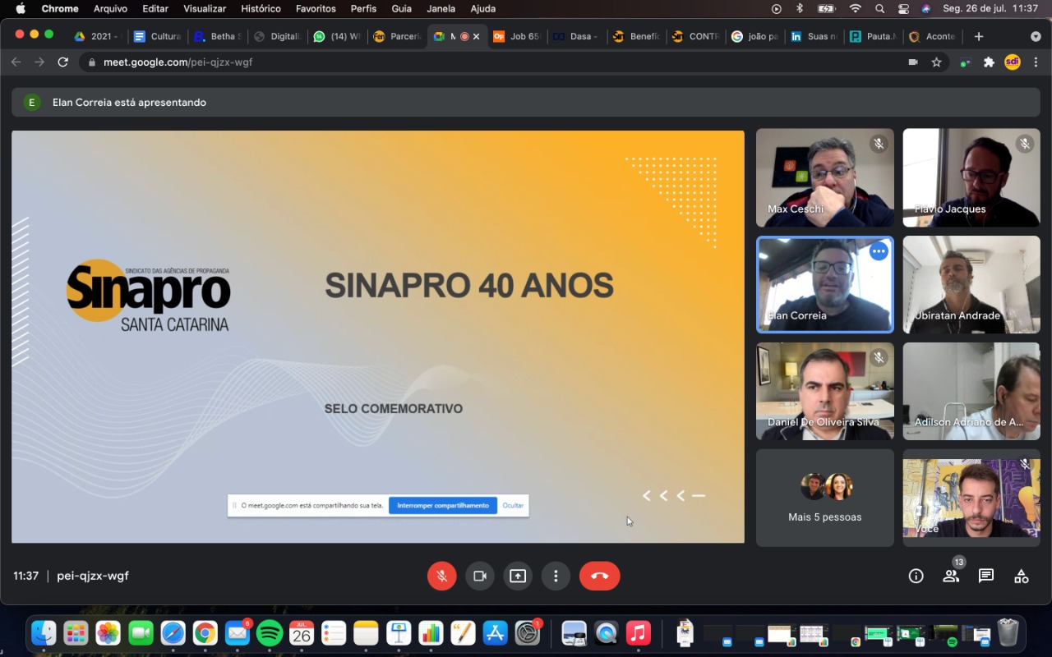Open the Perfis menu
This screenshot has height=657, width=1052.
(363, 9)
